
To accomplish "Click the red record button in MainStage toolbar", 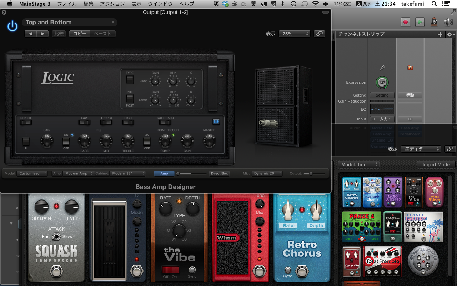I will (406, 22).
